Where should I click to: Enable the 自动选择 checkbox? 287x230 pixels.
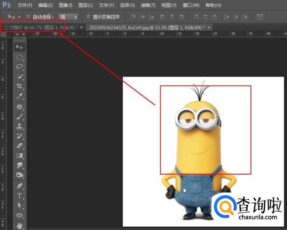28,17
